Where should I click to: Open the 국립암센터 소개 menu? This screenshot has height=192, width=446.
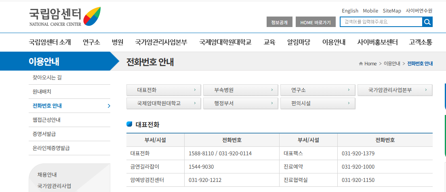[50, 42]
